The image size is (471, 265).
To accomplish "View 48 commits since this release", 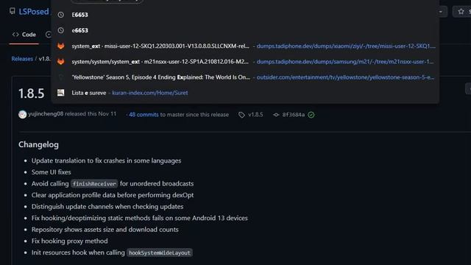I will coord(144,115).
